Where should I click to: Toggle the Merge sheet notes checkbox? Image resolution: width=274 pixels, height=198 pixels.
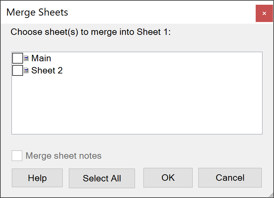[17, 156]
